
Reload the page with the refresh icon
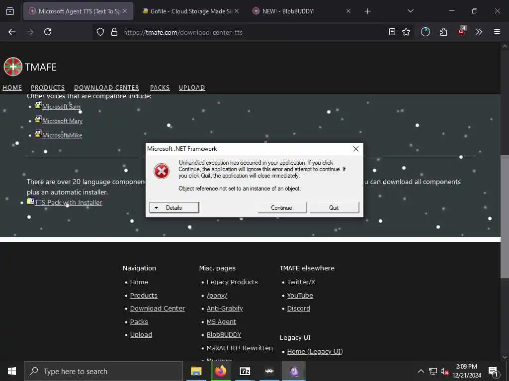pyautogui.click(x=48, y=32)
